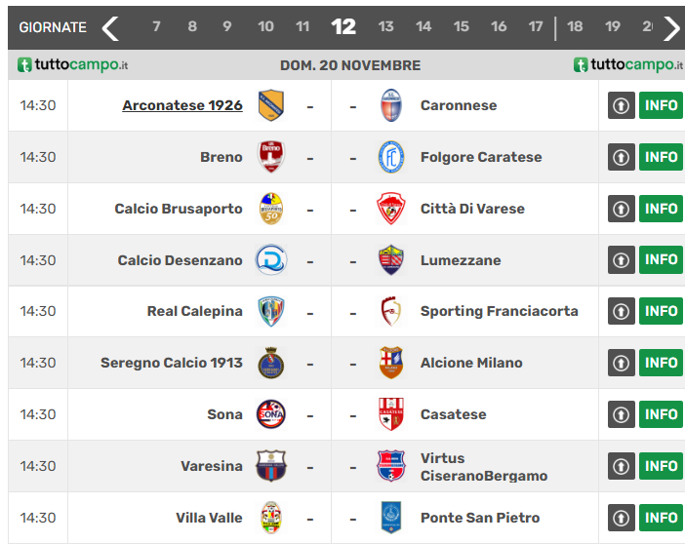Click the left tuttocampo.it logo
This screenshot has height=544, width=685.
coord(73,65)
